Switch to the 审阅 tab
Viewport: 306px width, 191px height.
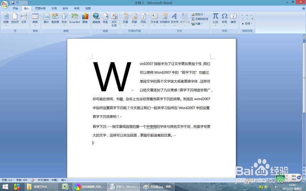point(77,8)
